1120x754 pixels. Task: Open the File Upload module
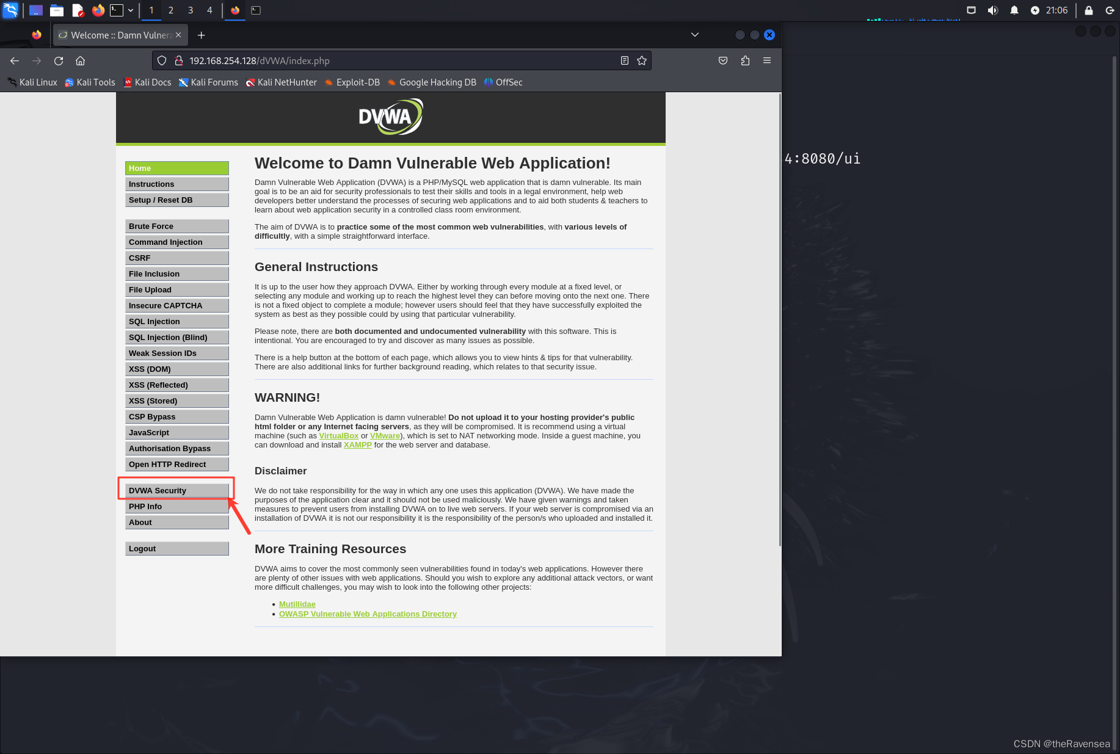pyautogui.click(x=177, y=290)
